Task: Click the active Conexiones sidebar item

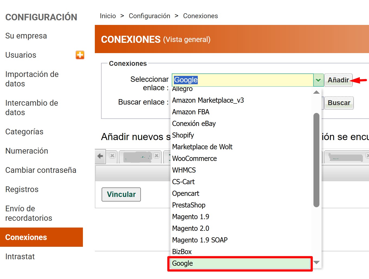Action: tap(41, 237)
